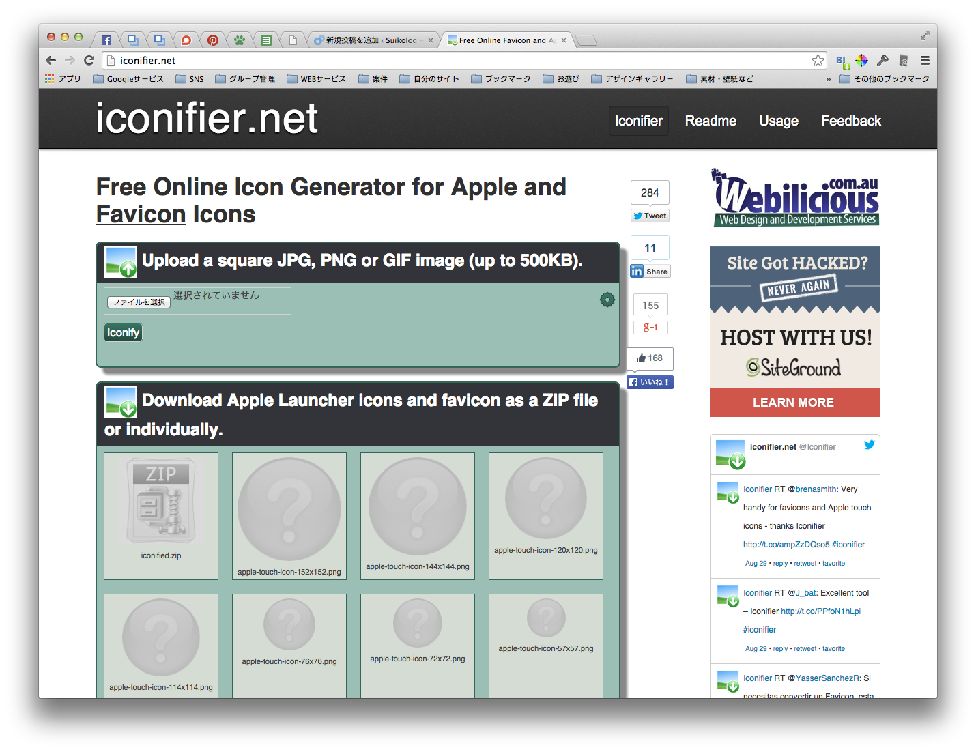The height and width of the screenshot is (752, 976).
Task: Expand the overflow bookmarks chevron
Action: click(828, 79)
